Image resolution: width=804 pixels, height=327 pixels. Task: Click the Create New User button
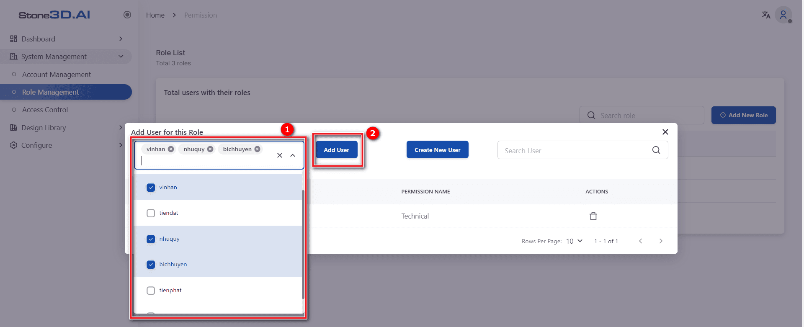click(x=437, y=150)
